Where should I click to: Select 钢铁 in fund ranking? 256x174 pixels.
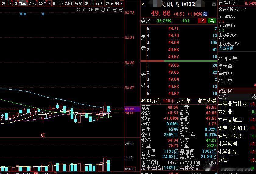click(x=223, y=160)
